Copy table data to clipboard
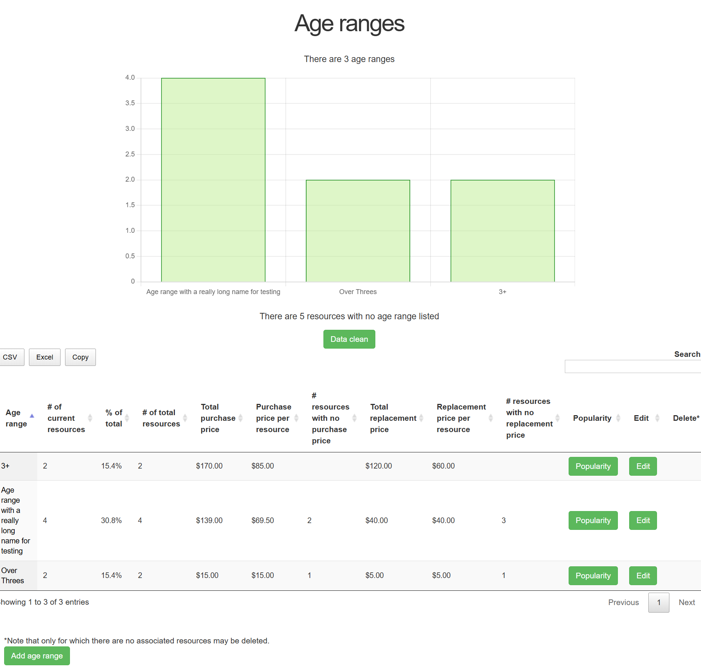 click(x=80, y=357)
